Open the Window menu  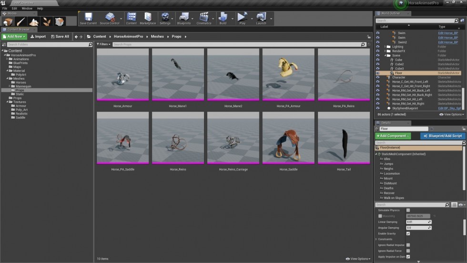27,8
